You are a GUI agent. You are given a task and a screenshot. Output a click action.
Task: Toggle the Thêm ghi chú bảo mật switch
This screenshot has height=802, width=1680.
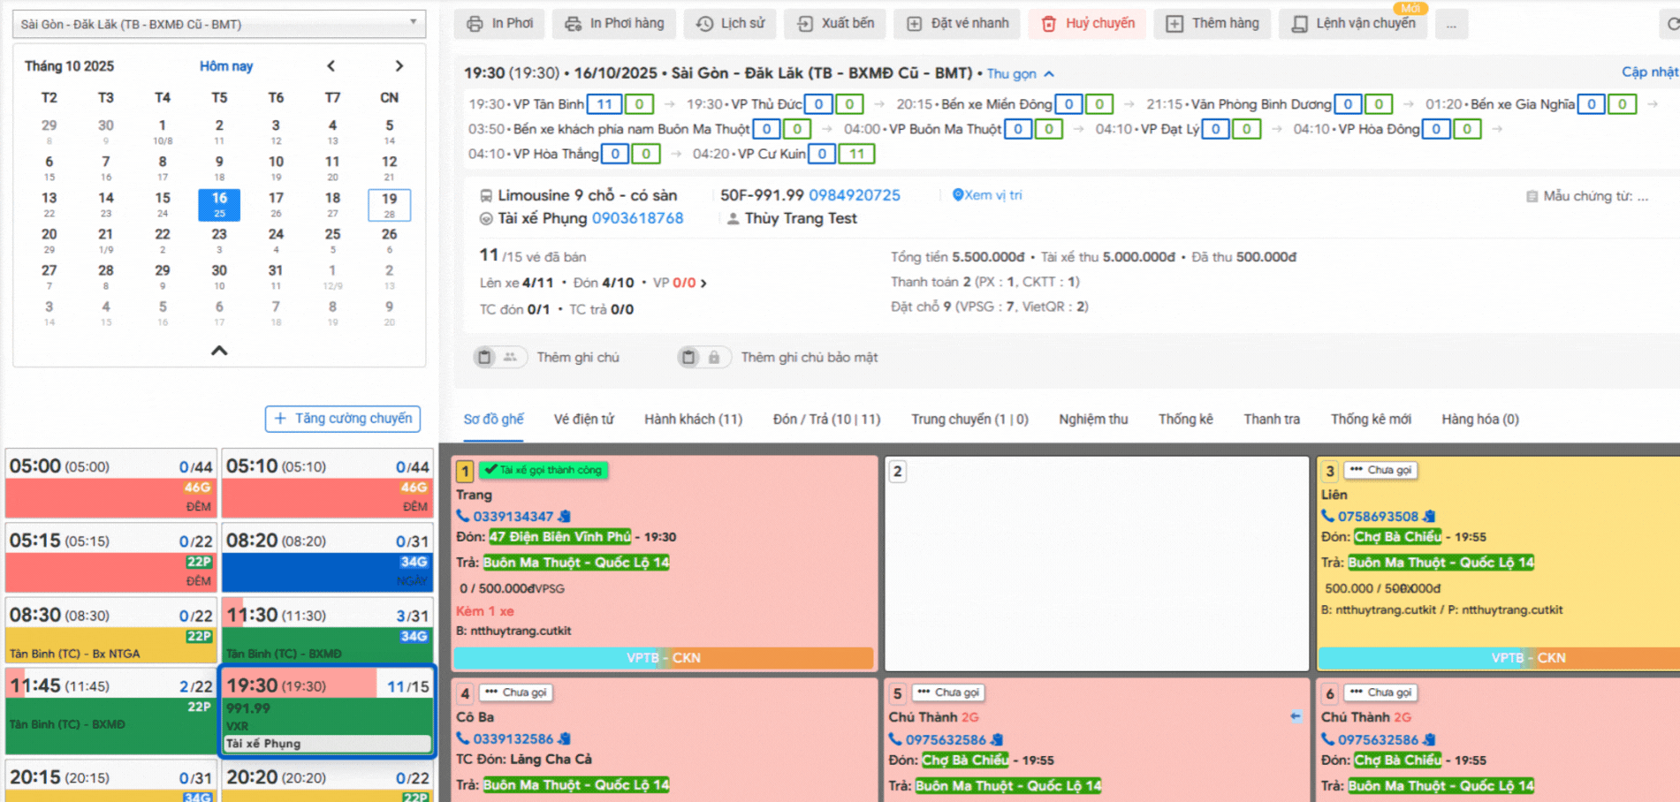(702, 357)
